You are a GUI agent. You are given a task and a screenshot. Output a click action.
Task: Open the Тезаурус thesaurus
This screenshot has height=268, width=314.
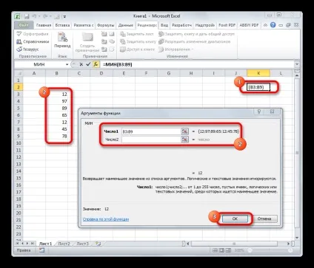(27, 49)
